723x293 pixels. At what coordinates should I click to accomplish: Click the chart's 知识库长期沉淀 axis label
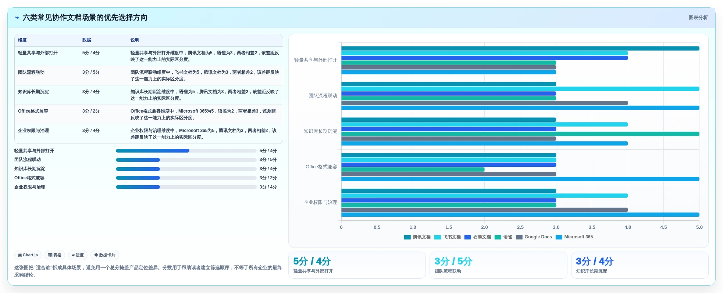click(x=320, y=131)
